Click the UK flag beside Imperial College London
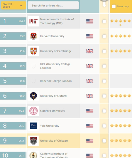132x158 pixels. (90, 81)
